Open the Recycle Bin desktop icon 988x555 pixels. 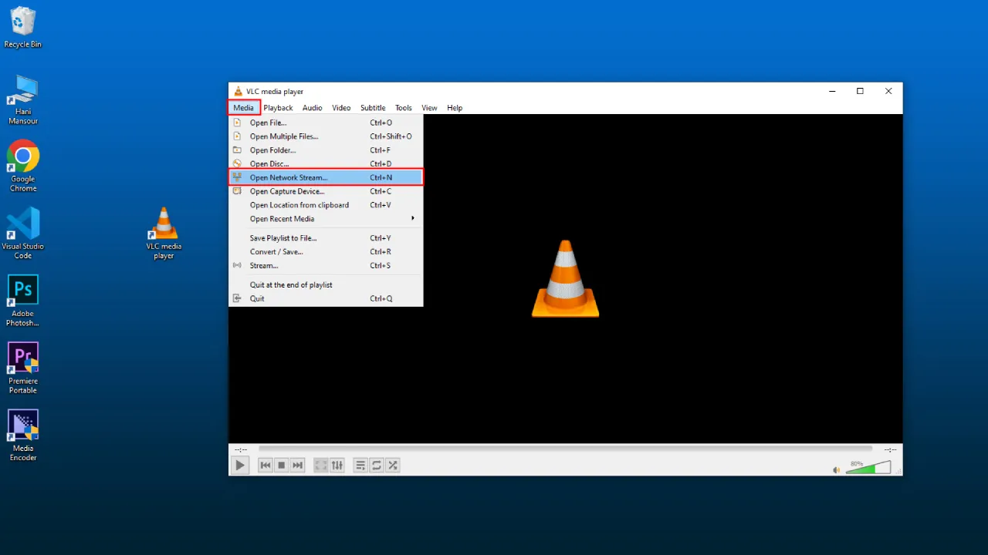[x=23, y=28]
